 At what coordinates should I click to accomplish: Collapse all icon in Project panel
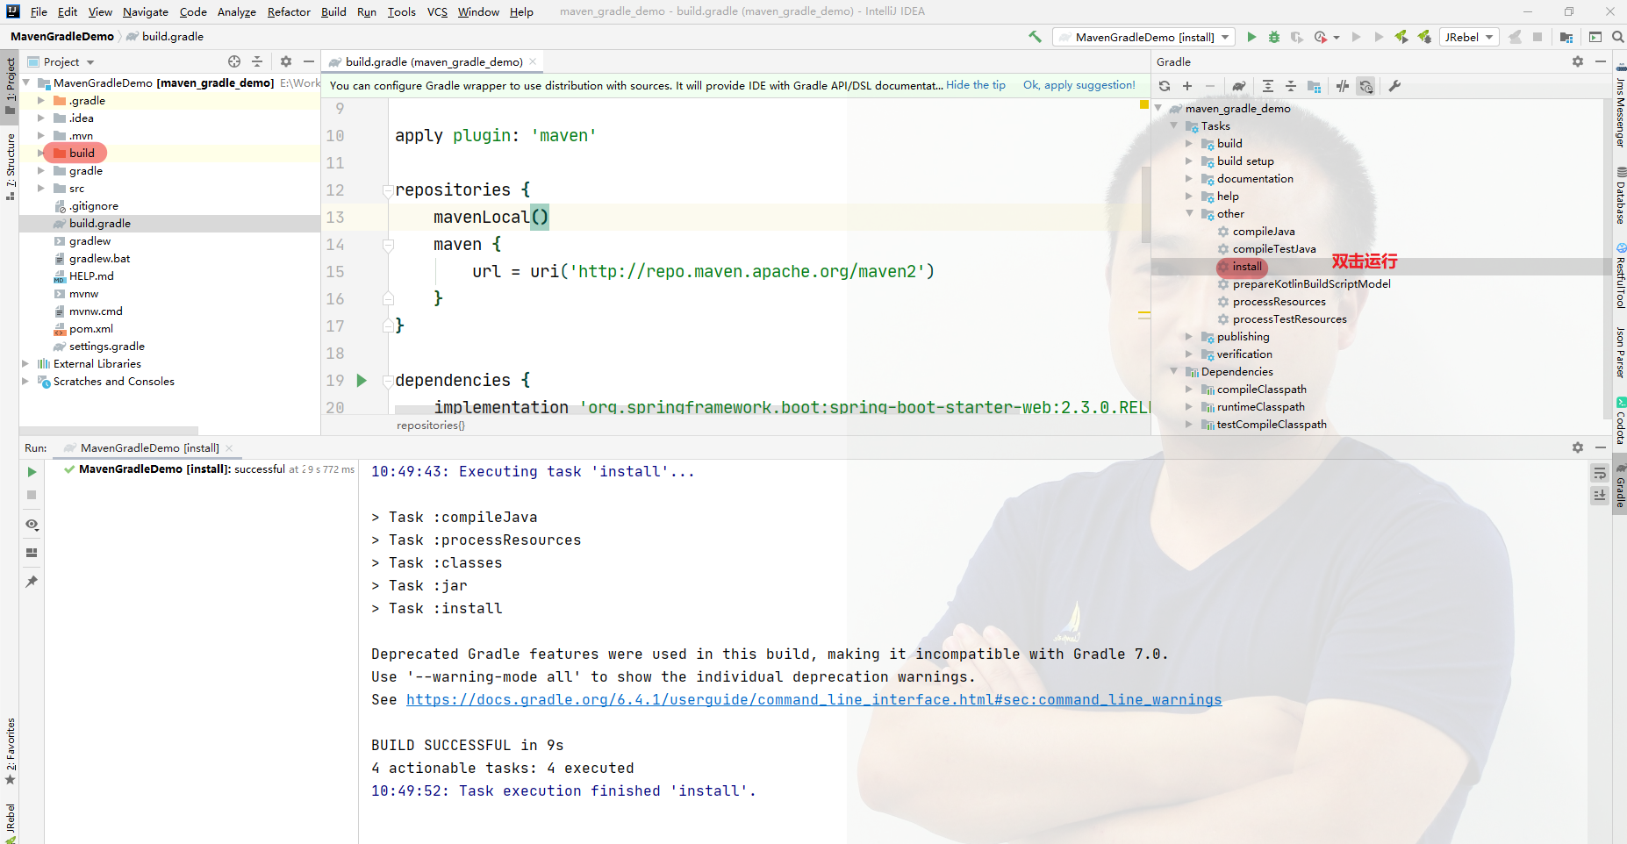click(x=257, y=61)
